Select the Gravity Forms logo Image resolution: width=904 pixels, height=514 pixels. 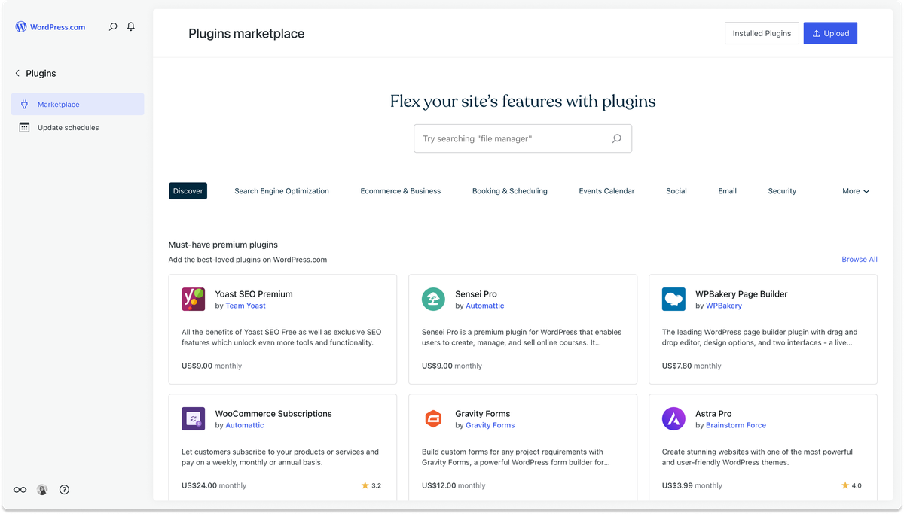tap(433, 418)
